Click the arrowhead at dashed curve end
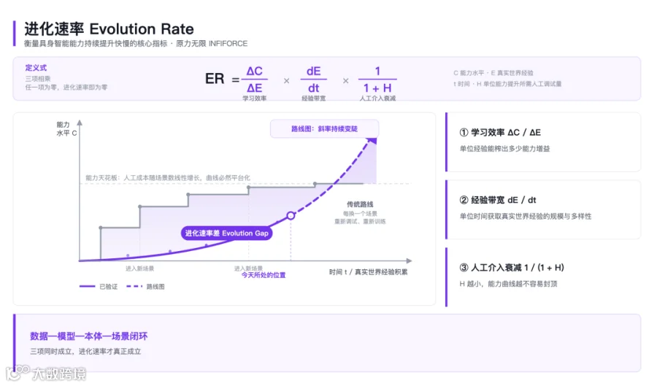Viewport: 657px width, 386px height. [372, 140]
